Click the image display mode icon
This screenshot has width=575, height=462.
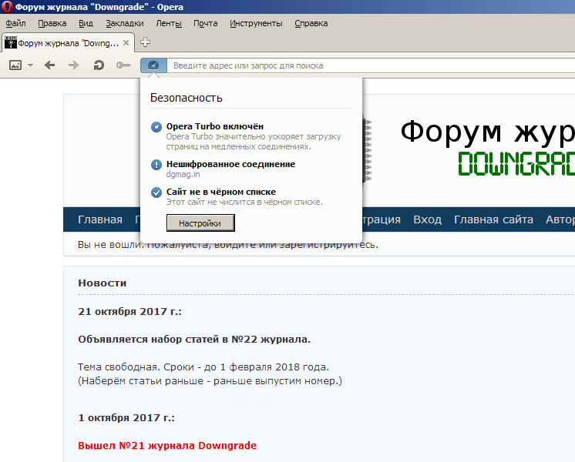pos(15,65)
